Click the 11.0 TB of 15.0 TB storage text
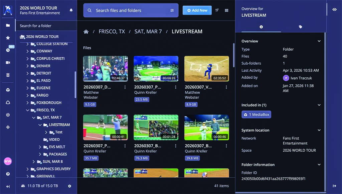 [x=43, y=186]
